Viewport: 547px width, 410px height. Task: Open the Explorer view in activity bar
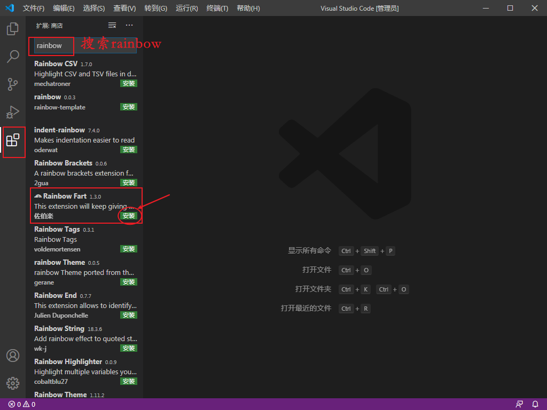[x=13, y=29]
